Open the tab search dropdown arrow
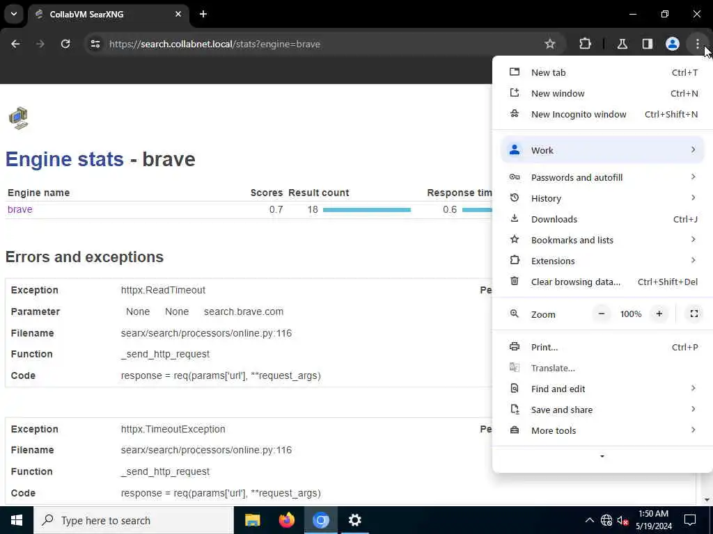Screen dimensions: 713x534 pos(14,14)
